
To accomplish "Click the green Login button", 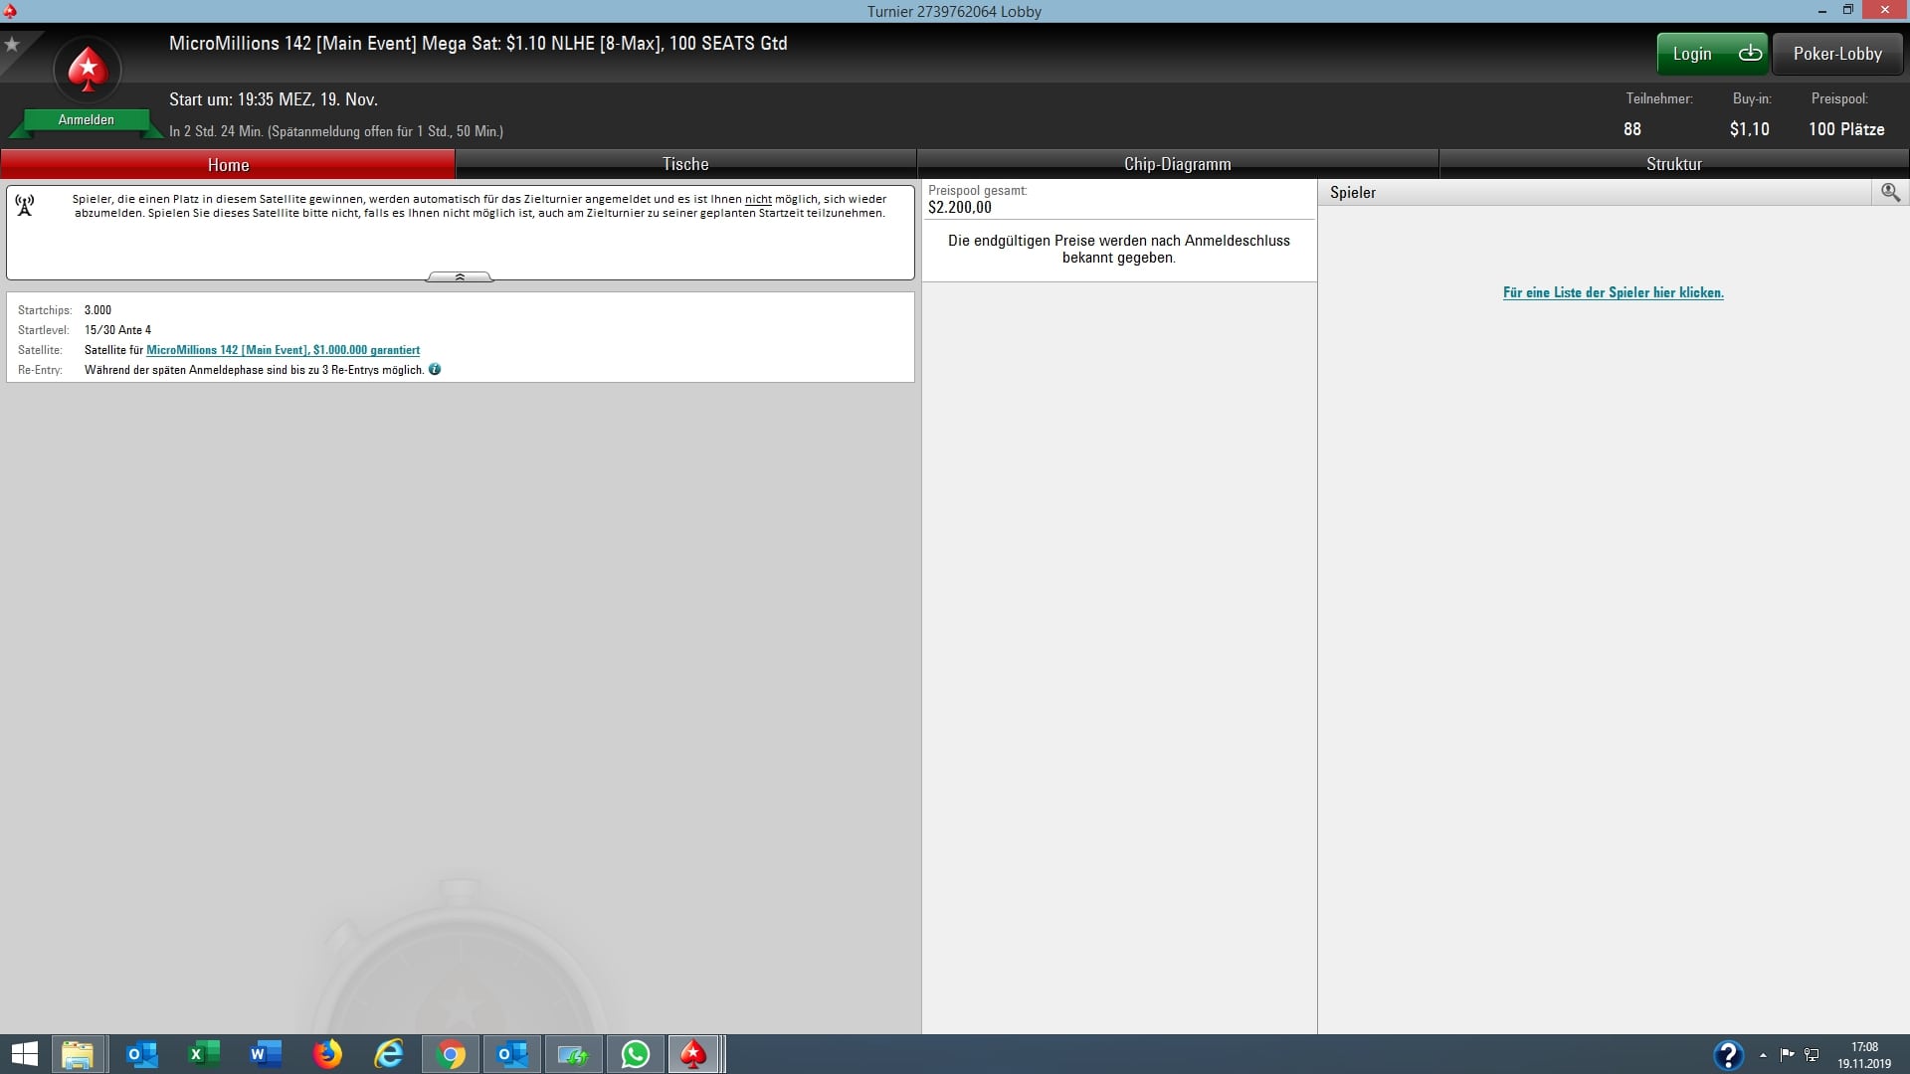I will click(x=1711, y=54).
